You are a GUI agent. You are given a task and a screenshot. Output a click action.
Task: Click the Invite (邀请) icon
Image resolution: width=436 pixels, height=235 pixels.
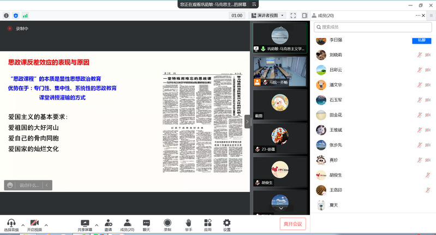[109, 225]
